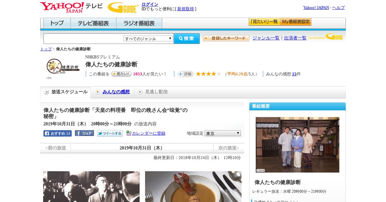Screen dimensions: 386x202
Task: Go to 次の放送> next broadcast
Action: [229, 148]
